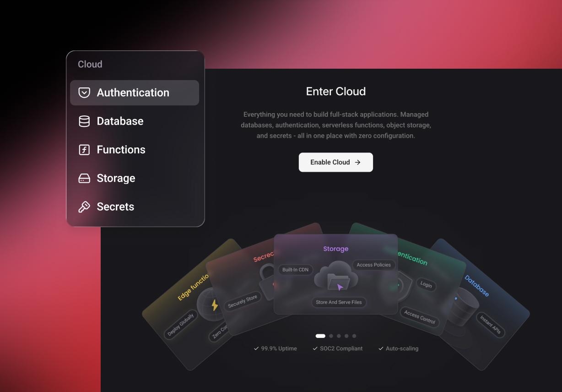This screenshot has width=562, height=392.
Task: Click the checkmark beside SOC2 Compliant
Action: pos(315,348)
